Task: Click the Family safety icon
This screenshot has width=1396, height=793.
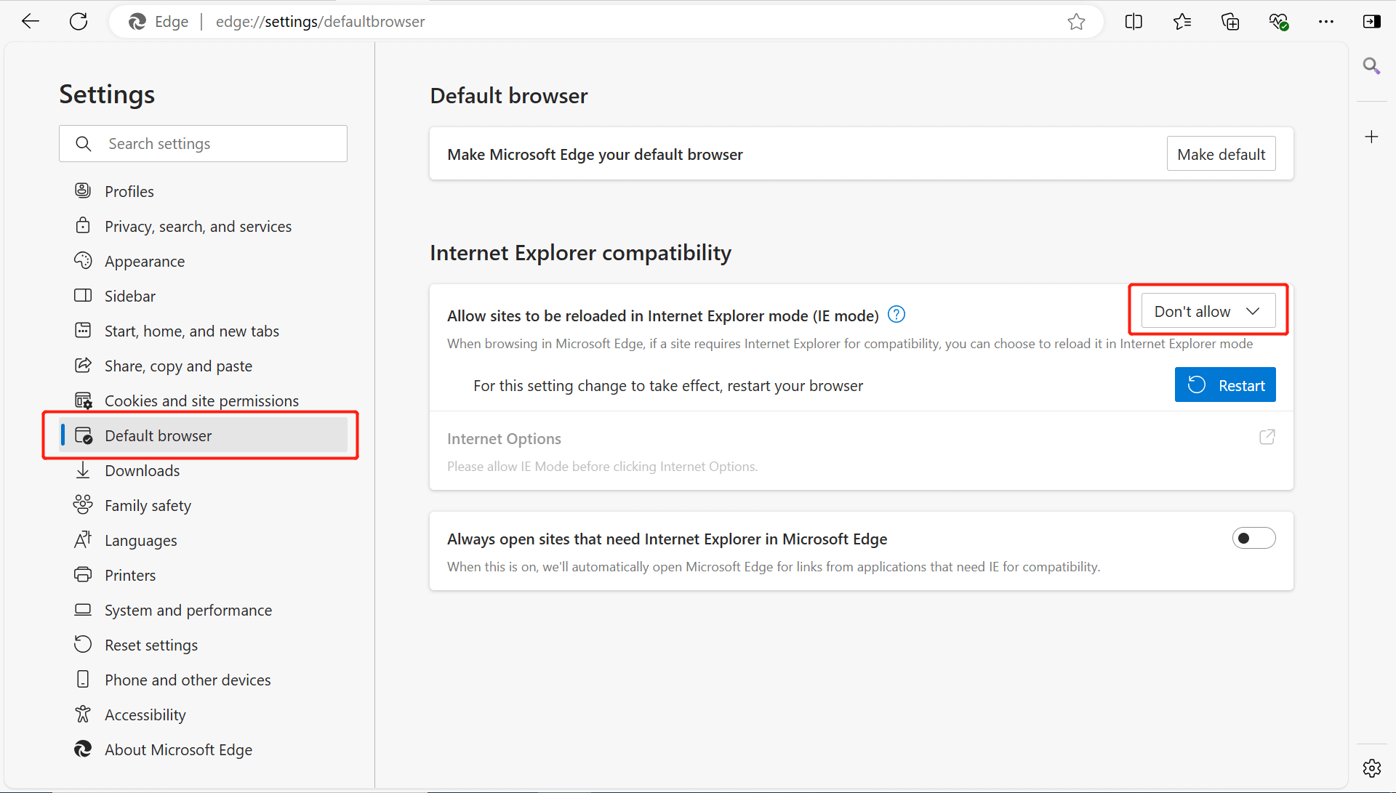Action: (x=85, y=504)
